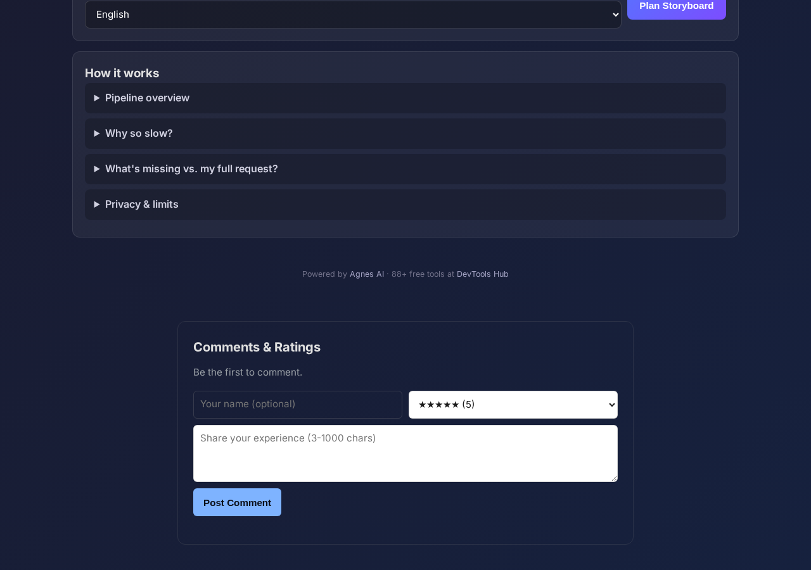Expand the Why so slow? section
Viewport: 811px width, 570px height.
(405, 134)
